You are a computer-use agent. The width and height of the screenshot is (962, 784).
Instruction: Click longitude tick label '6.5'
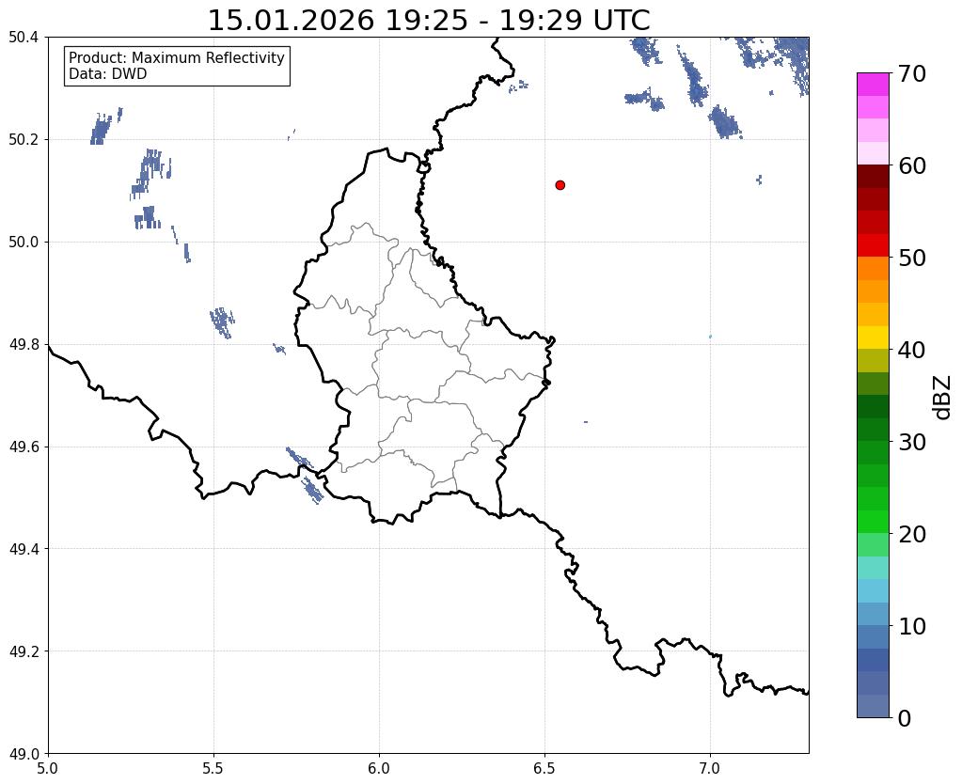coord(544,769)
